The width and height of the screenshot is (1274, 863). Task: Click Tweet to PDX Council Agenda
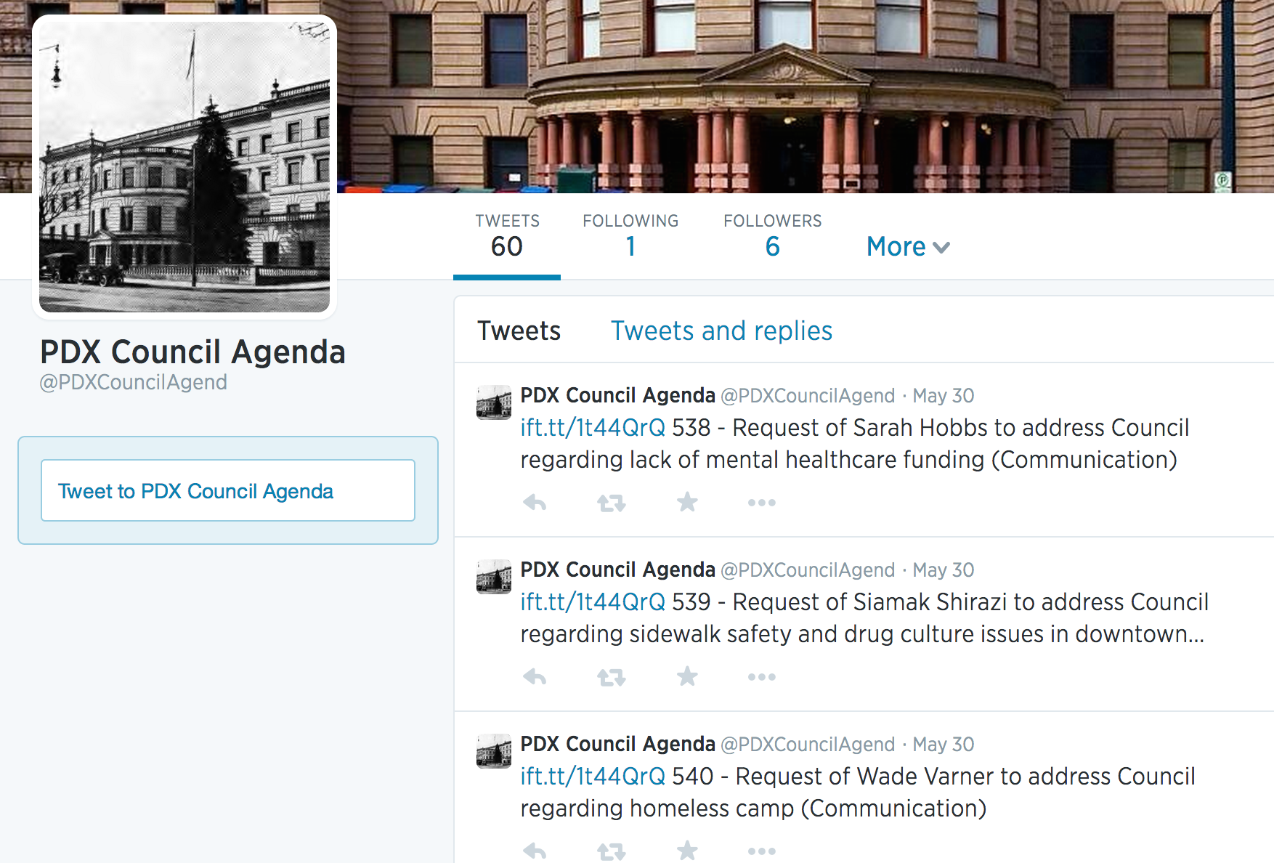228,490
